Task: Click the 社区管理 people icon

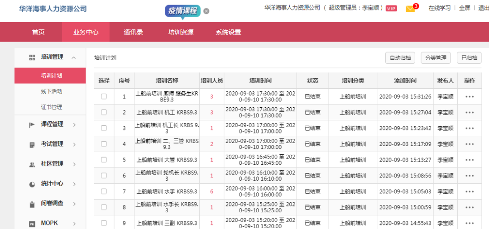Action: [x=32, y=164]
